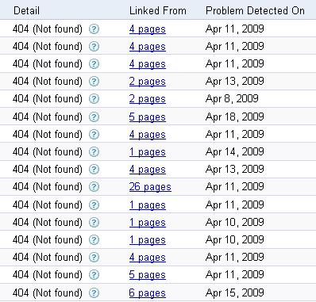
Task: Click help icon beside the 26 pages row
Action: click(94, 187)
